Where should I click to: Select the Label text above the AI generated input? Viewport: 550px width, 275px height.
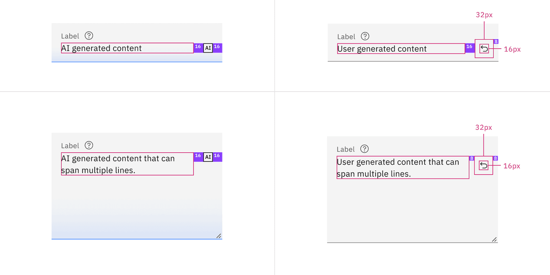coord(69,35)
